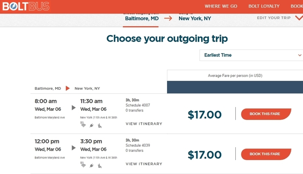303x174 pixels.
Task: View itinerary for Schedule 4007
Action: [144, 124]
